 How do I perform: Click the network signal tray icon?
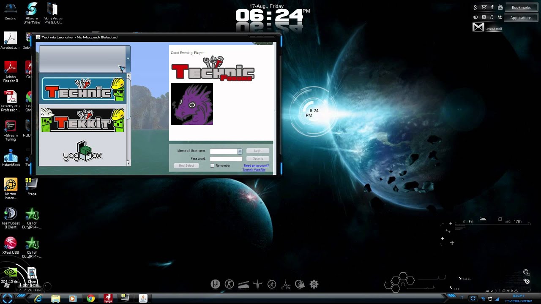tap(496, 299)
